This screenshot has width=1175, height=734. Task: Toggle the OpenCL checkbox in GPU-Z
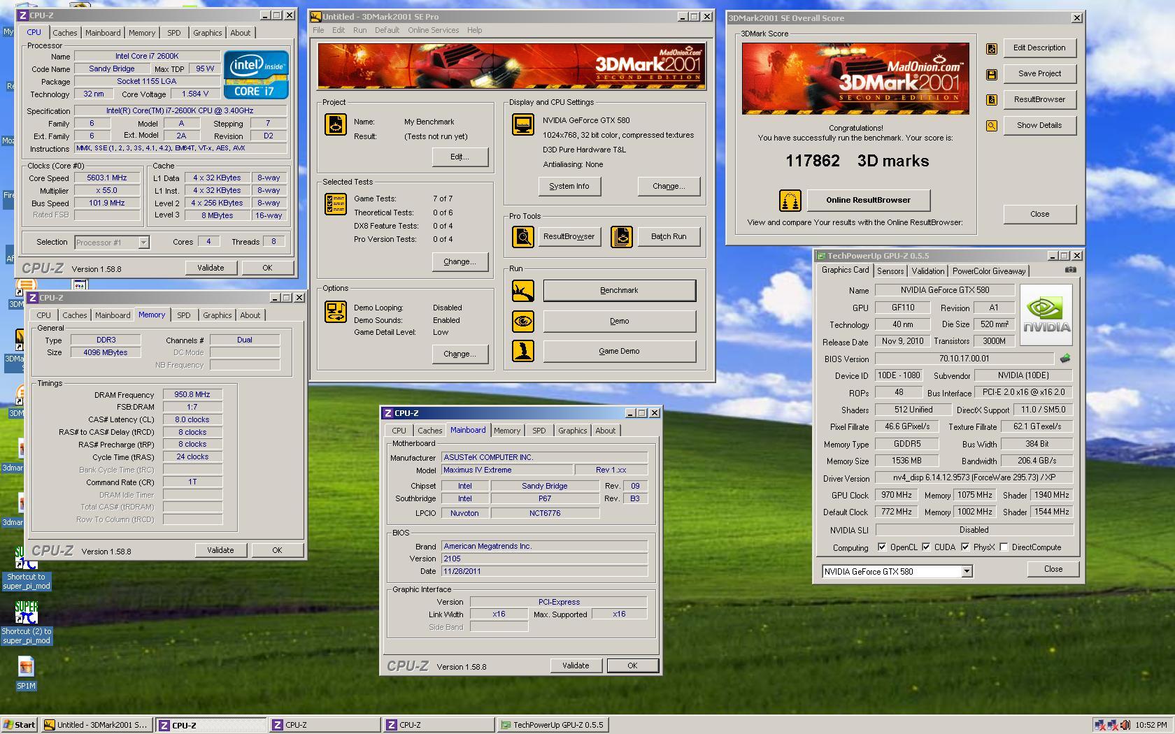(x=882, y=547)
